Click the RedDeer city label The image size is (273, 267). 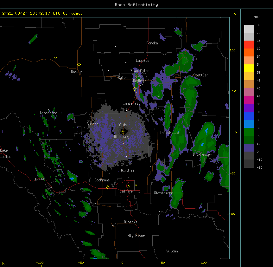point(139,81)
